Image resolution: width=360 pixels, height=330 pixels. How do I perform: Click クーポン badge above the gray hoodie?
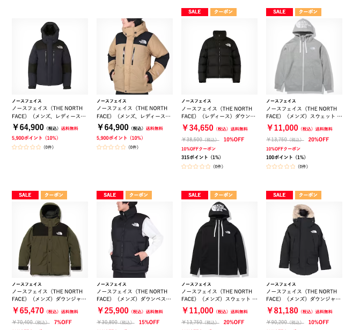[308, 12]
